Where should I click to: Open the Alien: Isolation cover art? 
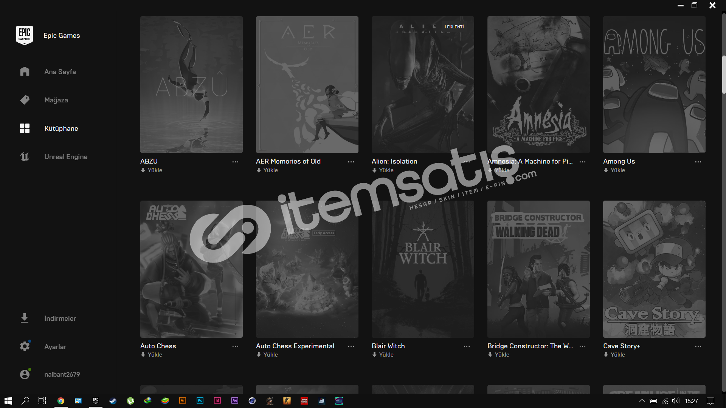[x=423, y=85]
